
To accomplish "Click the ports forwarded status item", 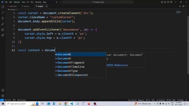I will click(14, 100).
